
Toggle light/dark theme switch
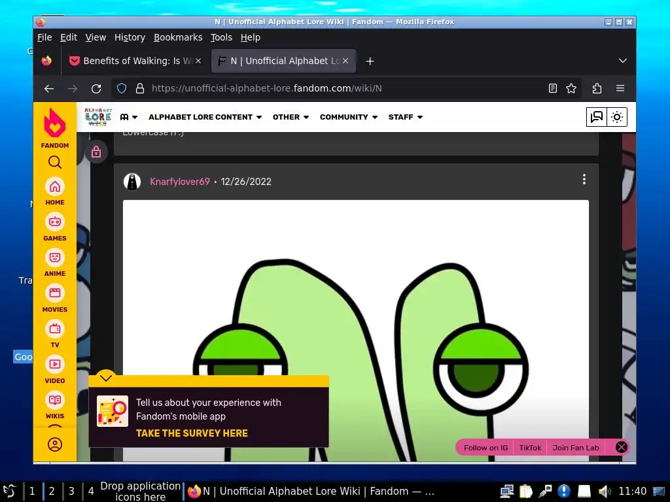pyautogui.click(x=617, y=117)
